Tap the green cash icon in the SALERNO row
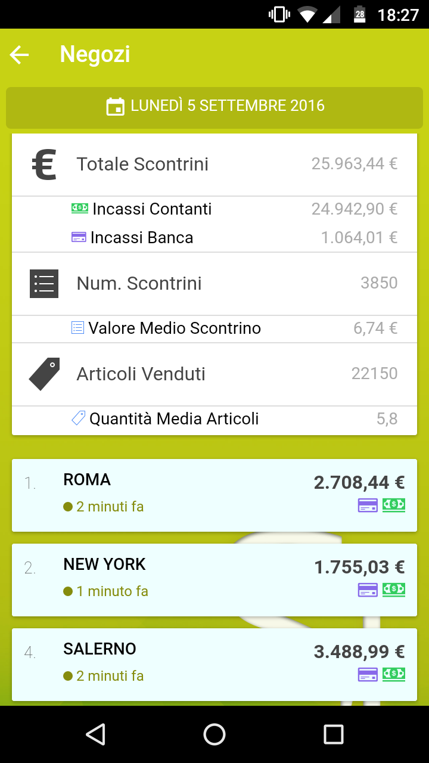The image size is (429, 763). pyautogui.click(x=394, y=674)
